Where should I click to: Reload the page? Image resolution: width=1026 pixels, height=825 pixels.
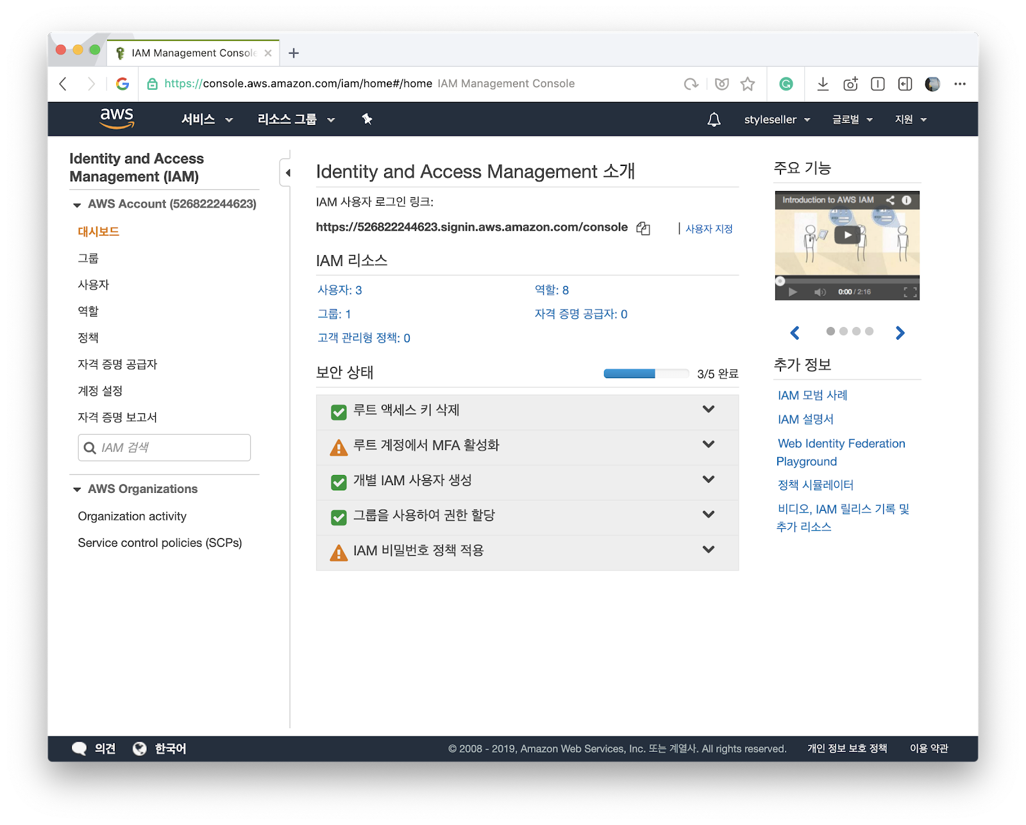pos(691,84)
